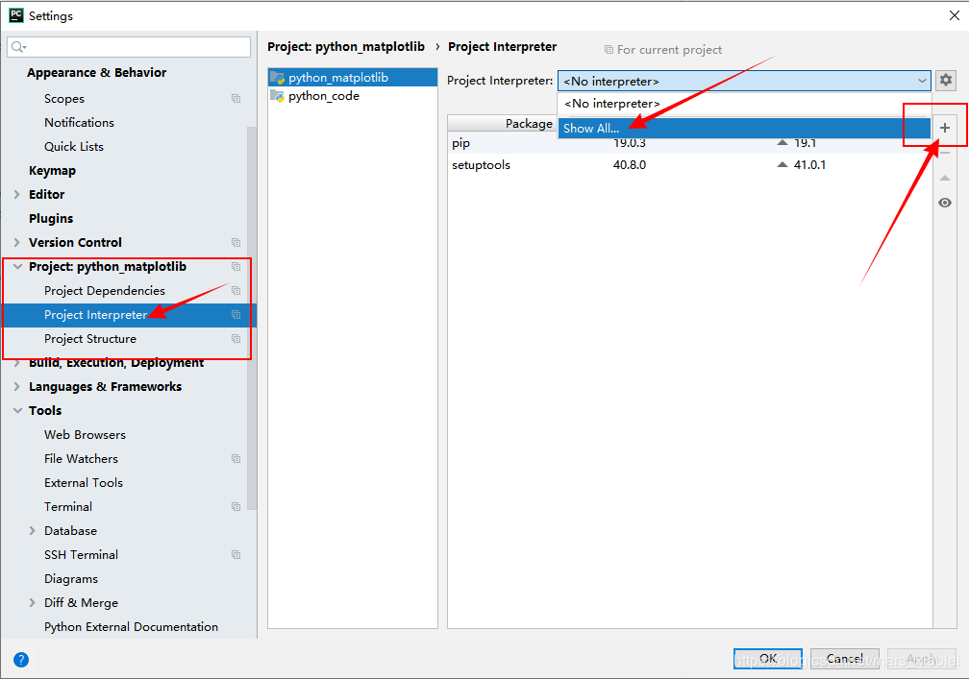The width and height of the screenshot is (969, 679).
Task: Click the project icon beside Project Structure
Action: coord(236,339)
